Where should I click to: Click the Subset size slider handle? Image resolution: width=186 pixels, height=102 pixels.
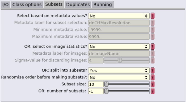(106, 84)
